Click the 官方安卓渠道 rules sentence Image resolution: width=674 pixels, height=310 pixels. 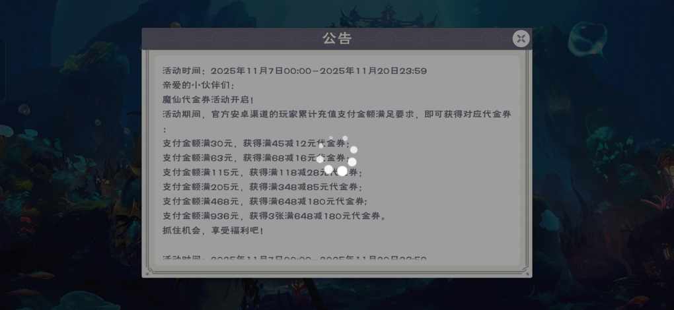point(337,115)
